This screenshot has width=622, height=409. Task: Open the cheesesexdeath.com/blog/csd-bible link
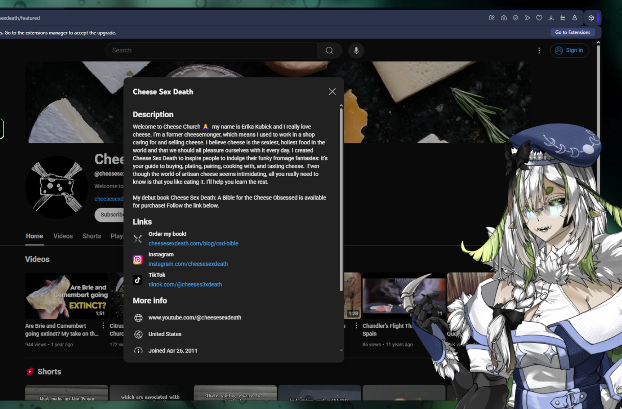(x=193, y=243)
